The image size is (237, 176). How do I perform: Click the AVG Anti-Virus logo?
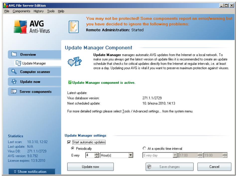pyautogui.click(x=32, y=27)
